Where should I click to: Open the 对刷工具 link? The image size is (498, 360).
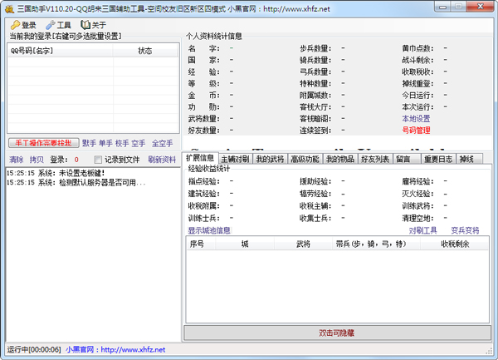tap(422, 230)
